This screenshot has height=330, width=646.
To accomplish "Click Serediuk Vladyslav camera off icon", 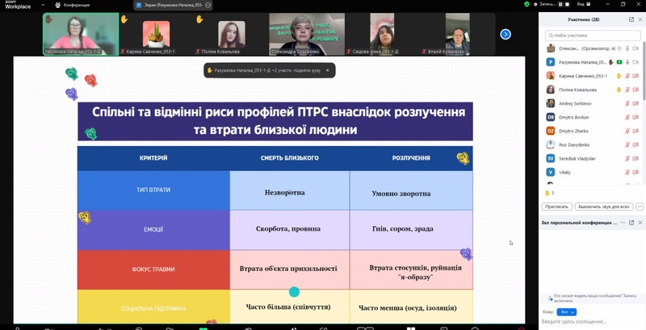I will pos(636,158).
